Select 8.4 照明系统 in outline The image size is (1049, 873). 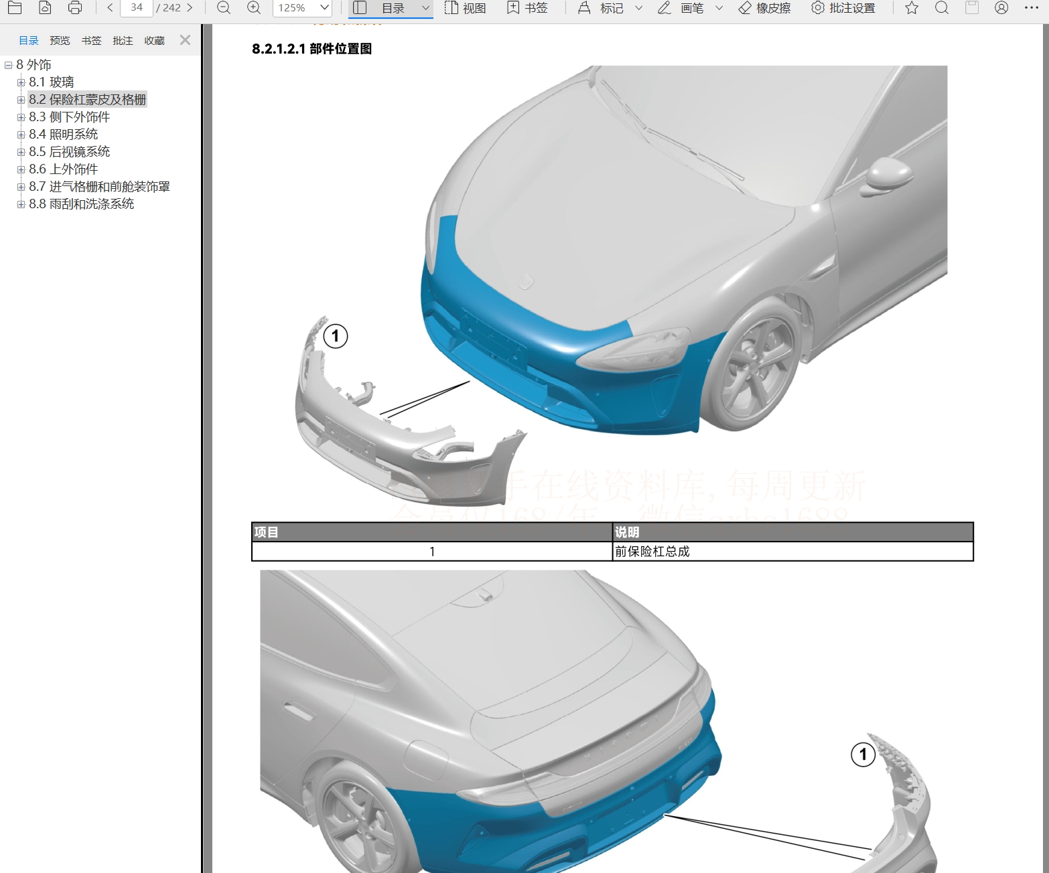[63, 135]
